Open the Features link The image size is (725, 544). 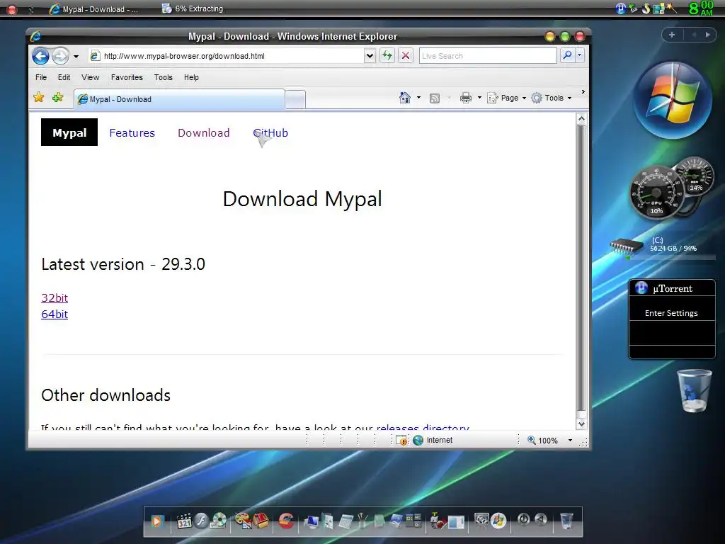pyautogui.click(x=132, y=132)
